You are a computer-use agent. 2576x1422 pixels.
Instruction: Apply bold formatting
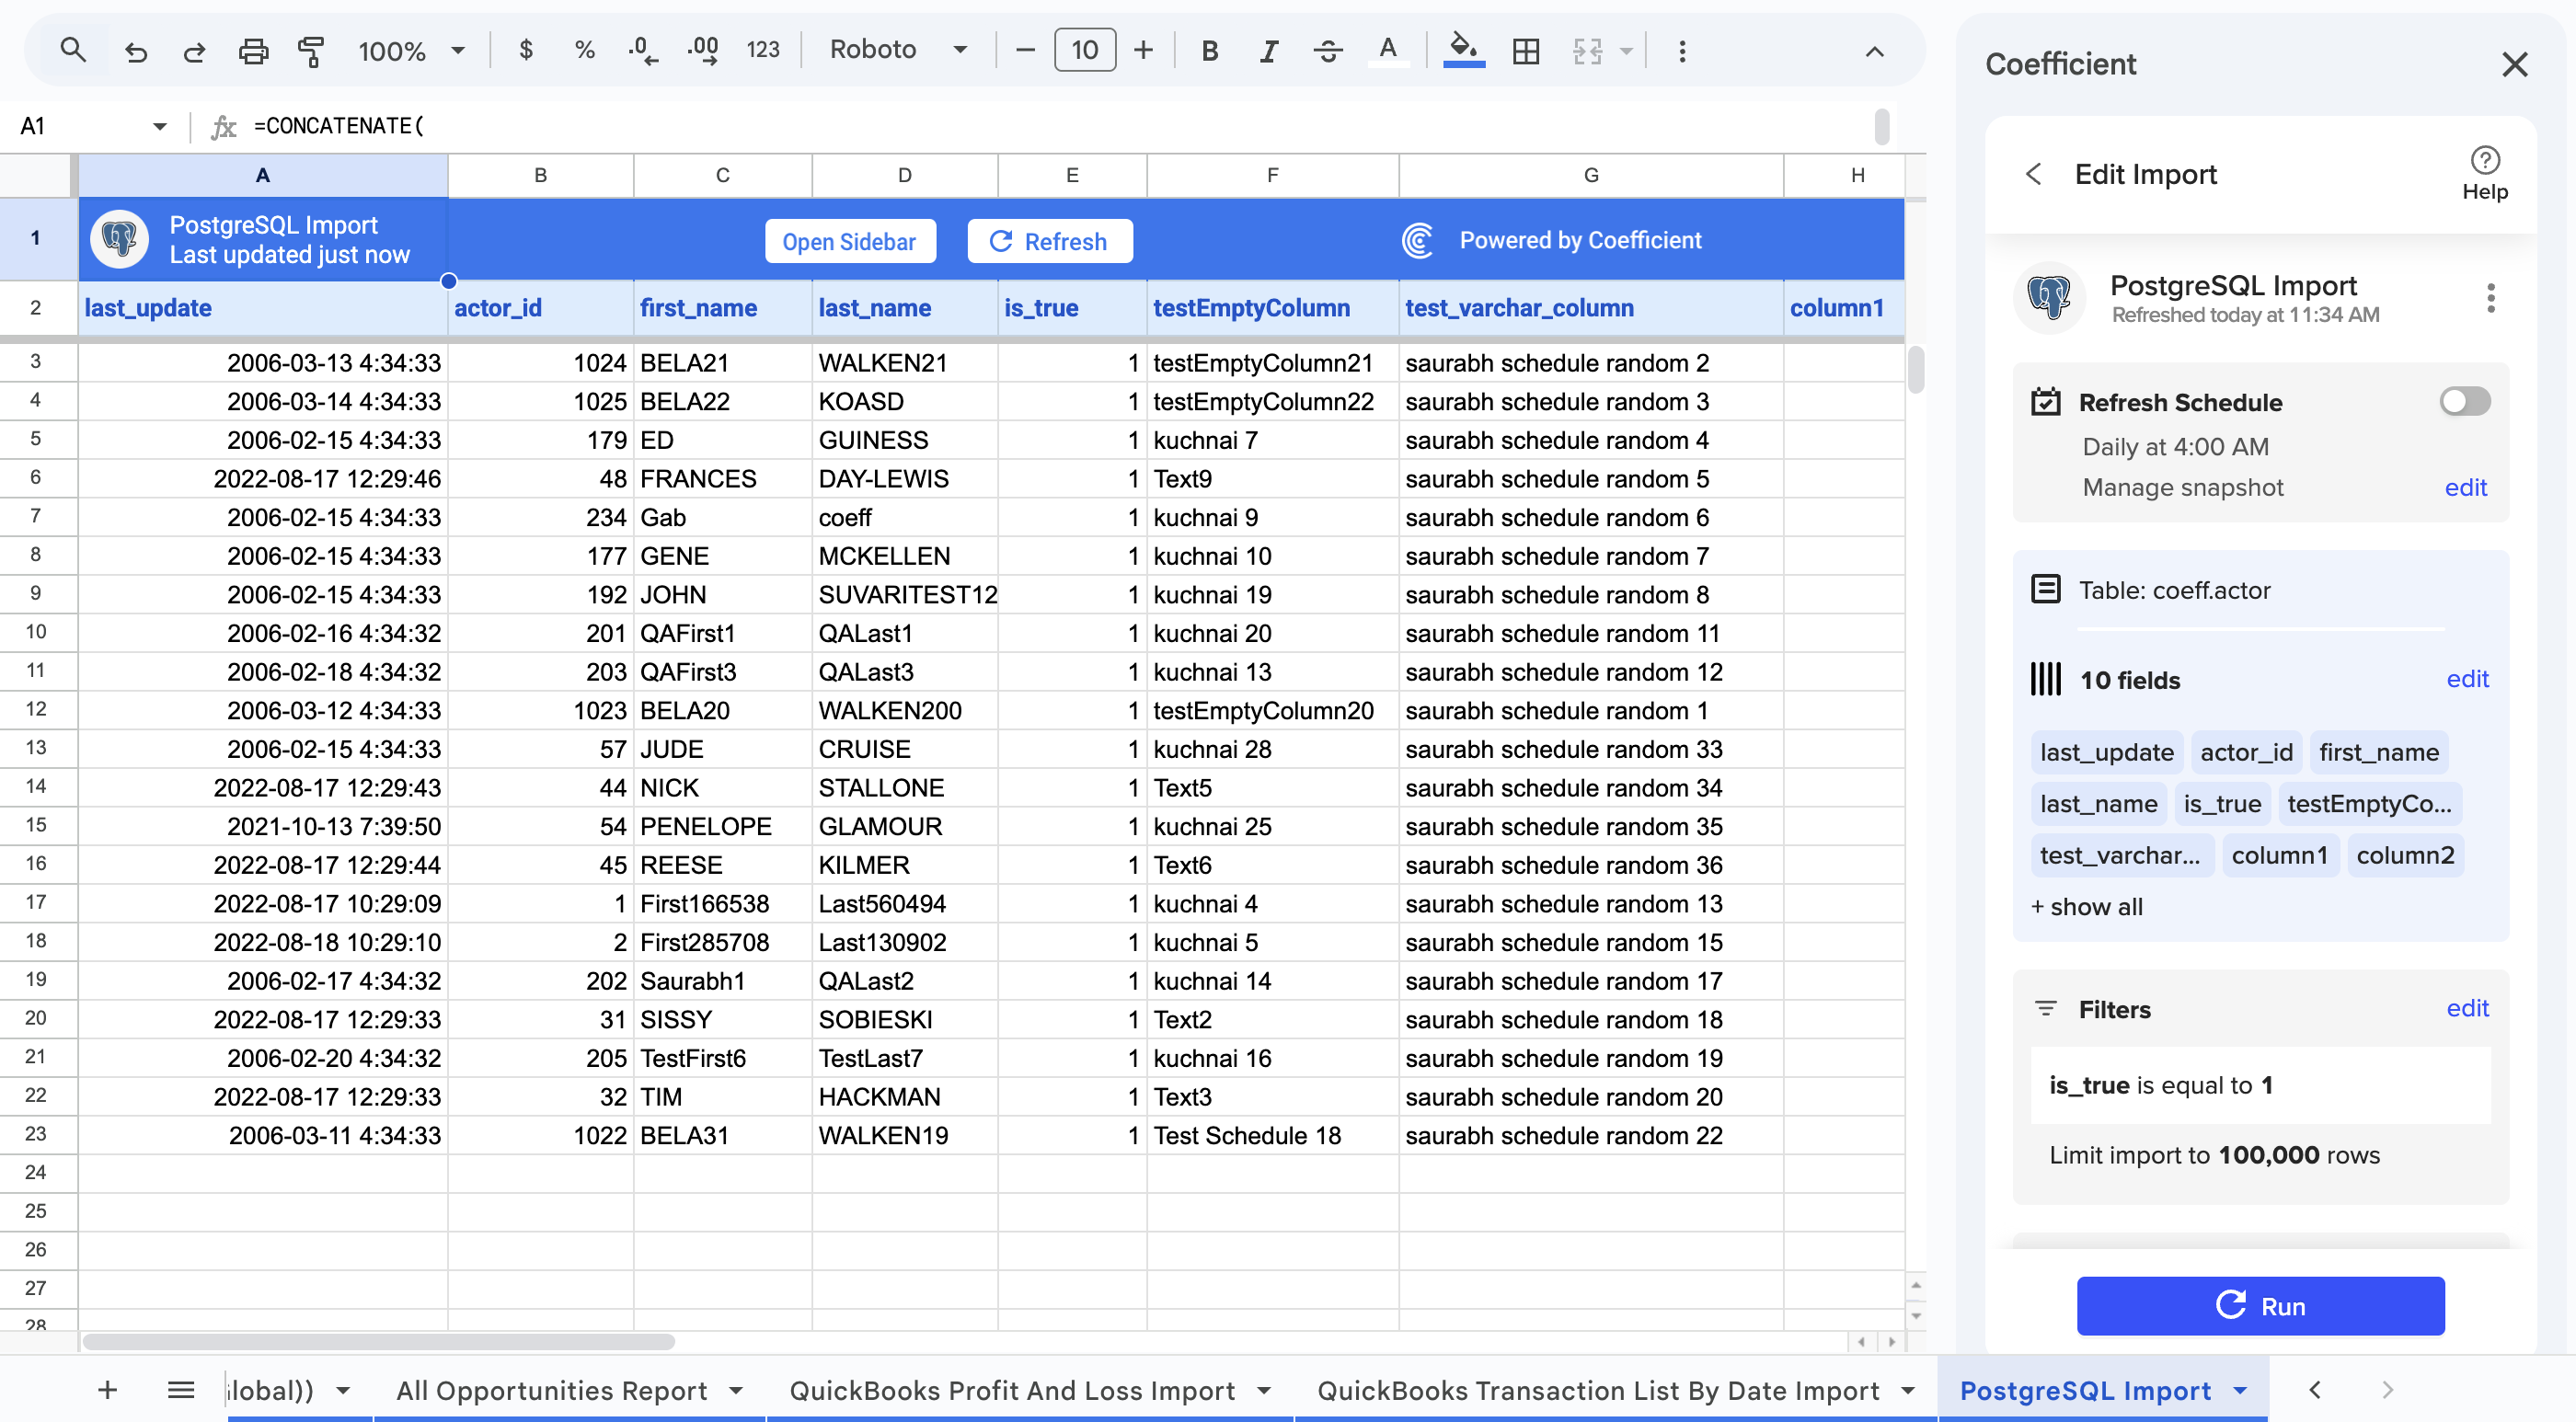pos(1209,50)
